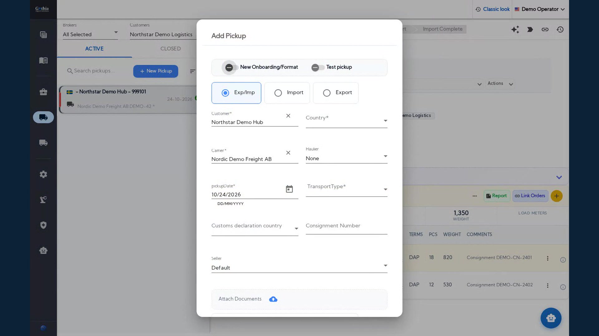Screen dimensions: 599x336
Task: Select the Export radio option
Action: (x=336, y=93)
